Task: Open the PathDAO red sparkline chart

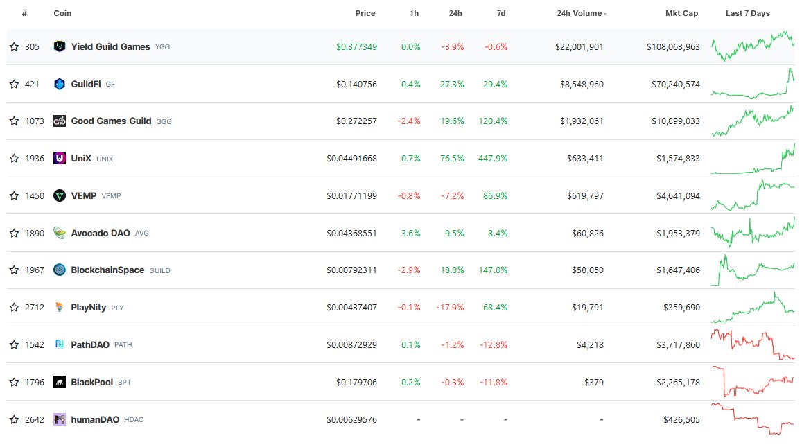Action: [753, 344]
